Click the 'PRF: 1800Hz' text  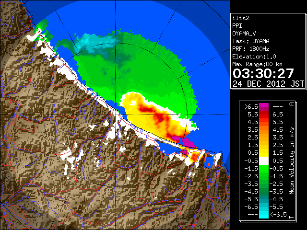click(251, 49)
